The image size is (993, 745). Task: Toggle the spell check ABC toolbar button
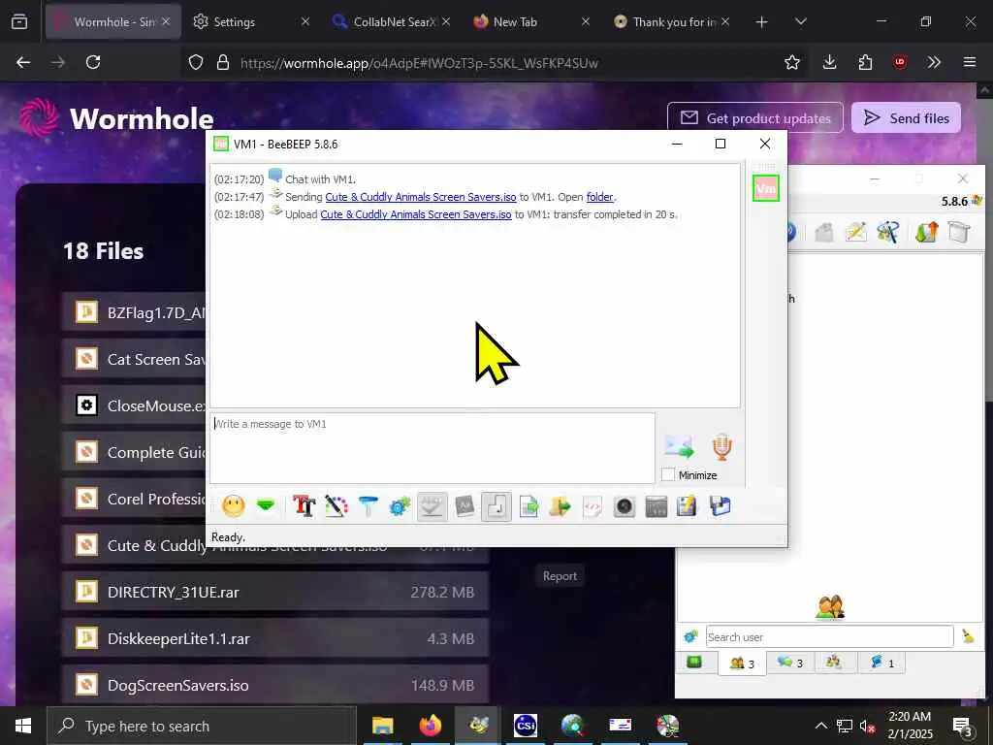tap(432, 506)
